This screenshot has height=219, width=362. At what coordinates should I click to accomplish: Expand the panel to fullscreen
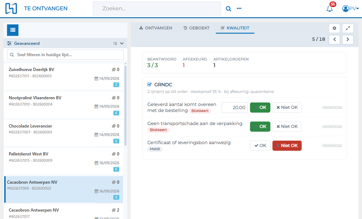coord(348,28)
